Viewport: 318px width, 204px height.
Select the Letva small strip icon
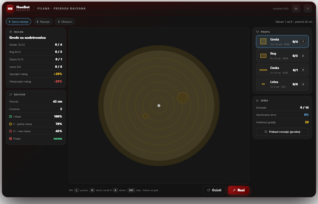263,84
